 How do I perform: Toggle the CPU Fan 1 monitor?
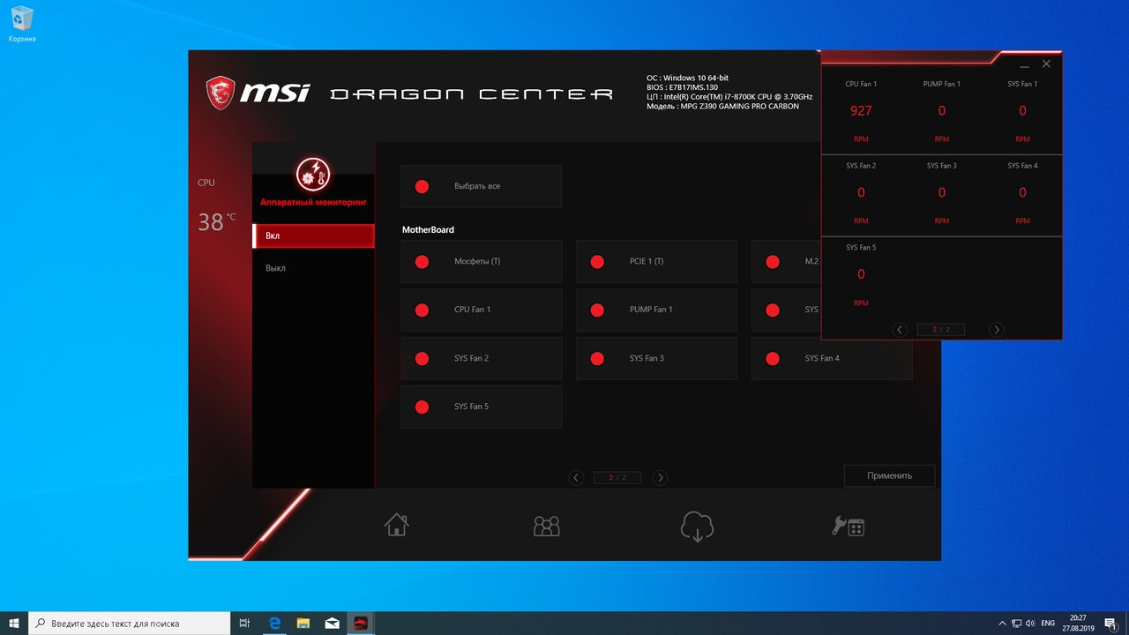[481, 310]
